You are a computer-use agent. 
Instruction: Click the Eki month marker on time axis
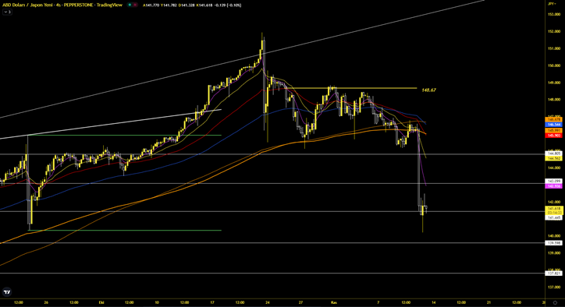[x=101, y=302]
